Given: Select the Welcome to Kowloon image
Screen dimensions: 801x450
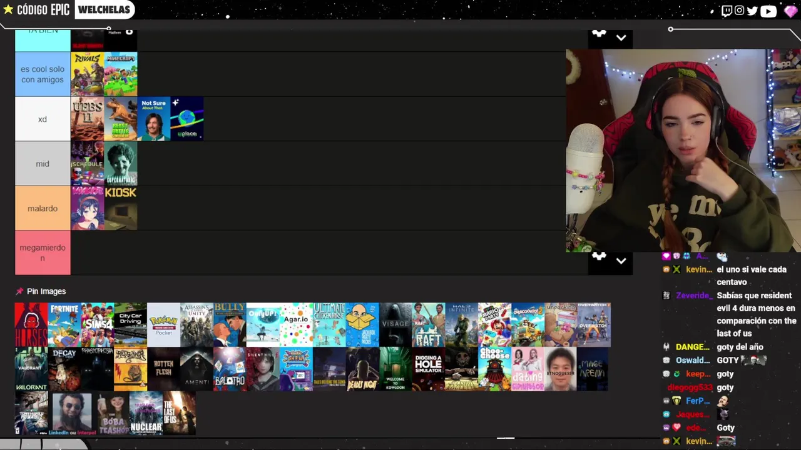Looking at the screenshot, I should pyautogui.click(x=395, y=369).
